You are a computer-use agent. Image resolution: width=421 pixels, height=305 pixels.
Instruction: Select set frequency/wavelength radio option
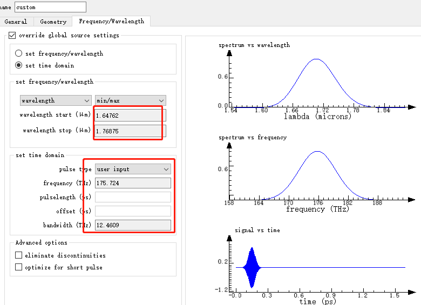pyautogui.click(x=19, y=53)
